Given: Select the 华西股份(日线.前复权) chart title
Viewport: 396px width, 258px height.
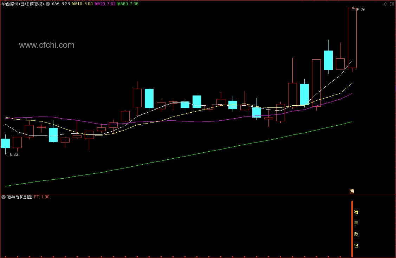Looking at the screenshot, I should 23,4.
